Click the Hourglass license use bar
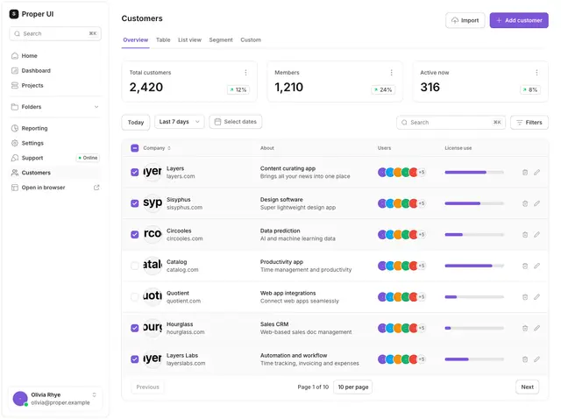 tap(474, 328)
